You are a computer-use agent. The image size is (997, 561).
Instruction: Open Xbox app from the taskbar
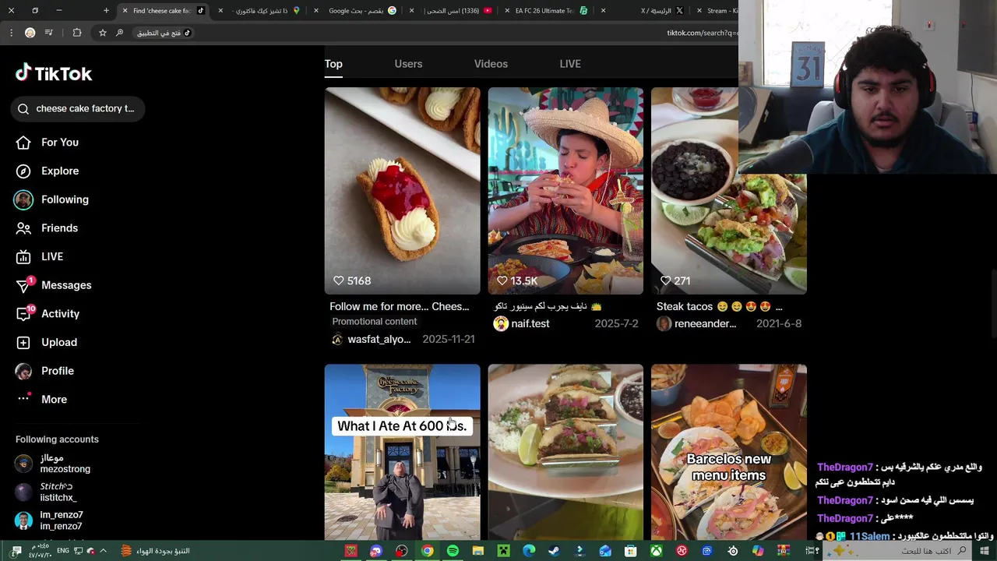(657, 551)
